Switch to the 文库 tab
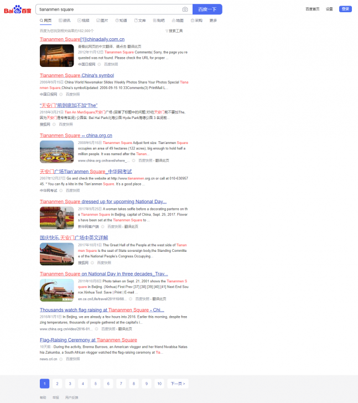This screenshot has width=358, height=403. [140, 20]
